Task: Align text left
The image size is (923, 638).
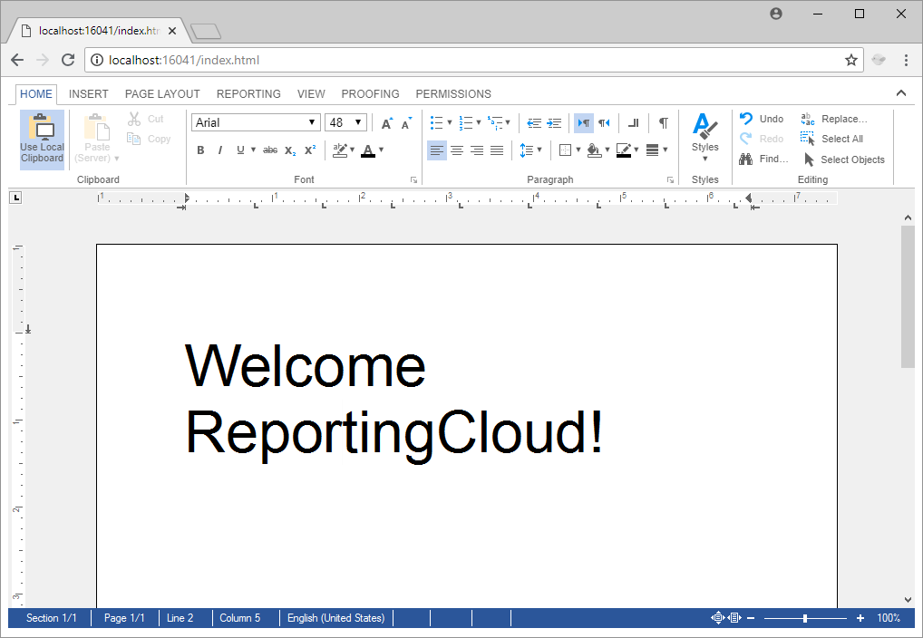Action: point(437,150)
